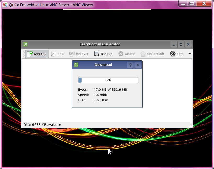Open the Qt icon menu in BerryBoot title bar
This screenshot has height=169, width=214.
point(25,44)
